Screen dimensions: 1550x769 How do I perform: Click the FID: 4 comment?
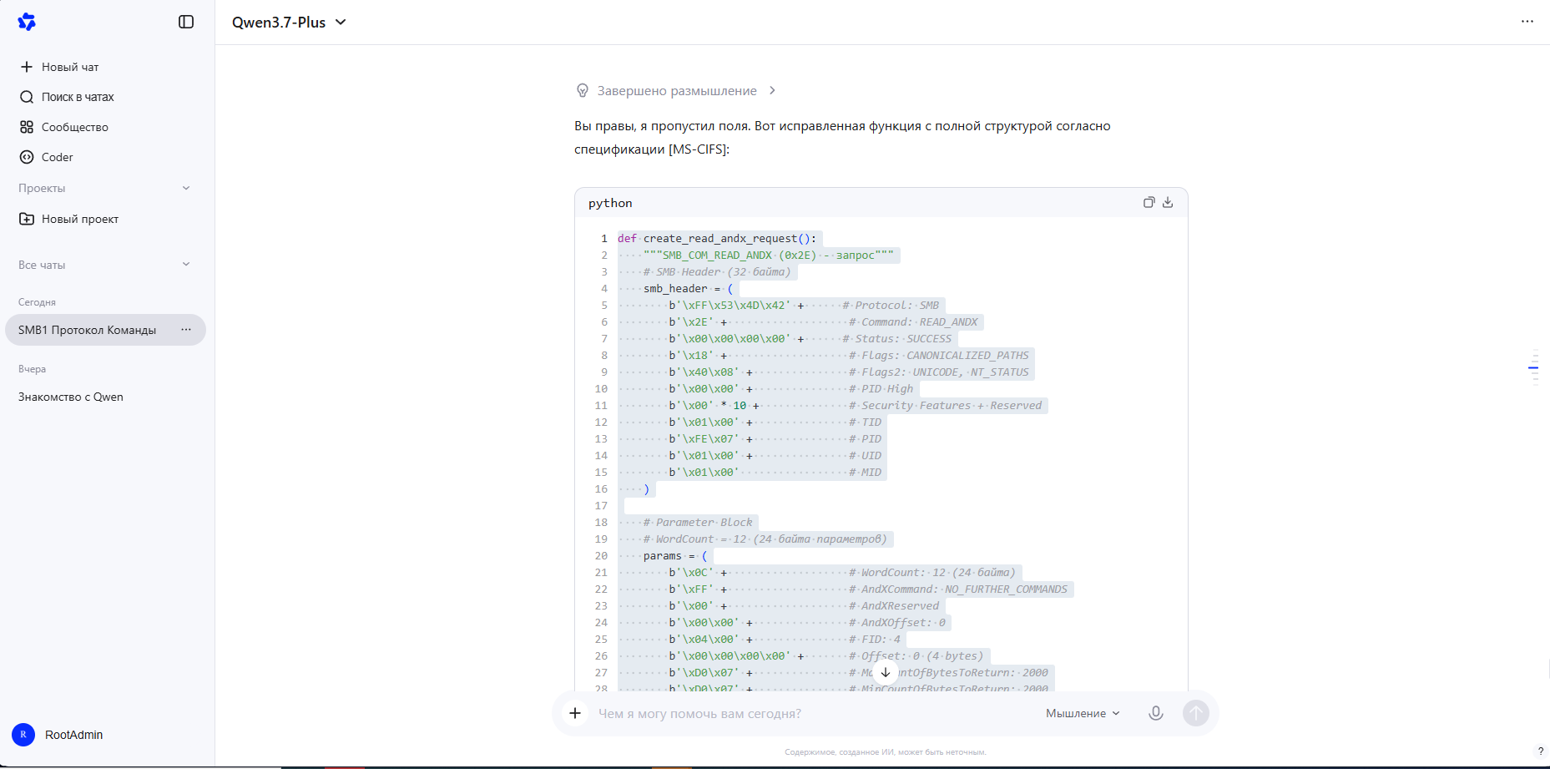pos(875,639)
